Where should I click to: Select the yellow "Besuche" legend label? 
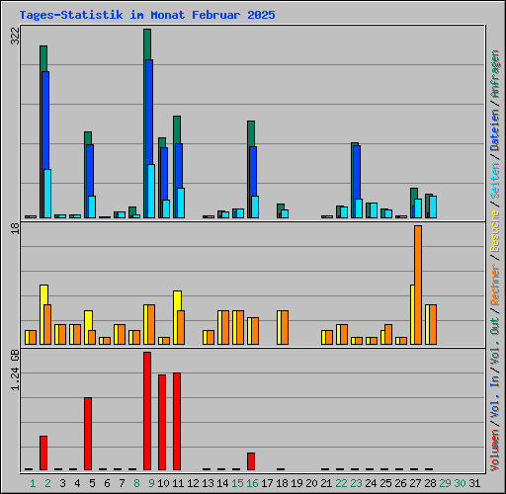495,231
